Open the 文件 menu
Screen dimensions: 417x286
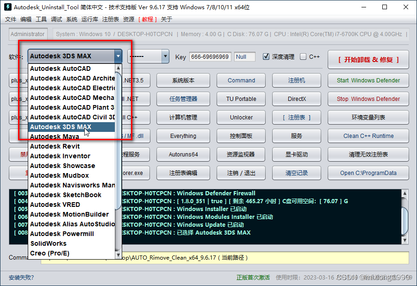(11, 19)
